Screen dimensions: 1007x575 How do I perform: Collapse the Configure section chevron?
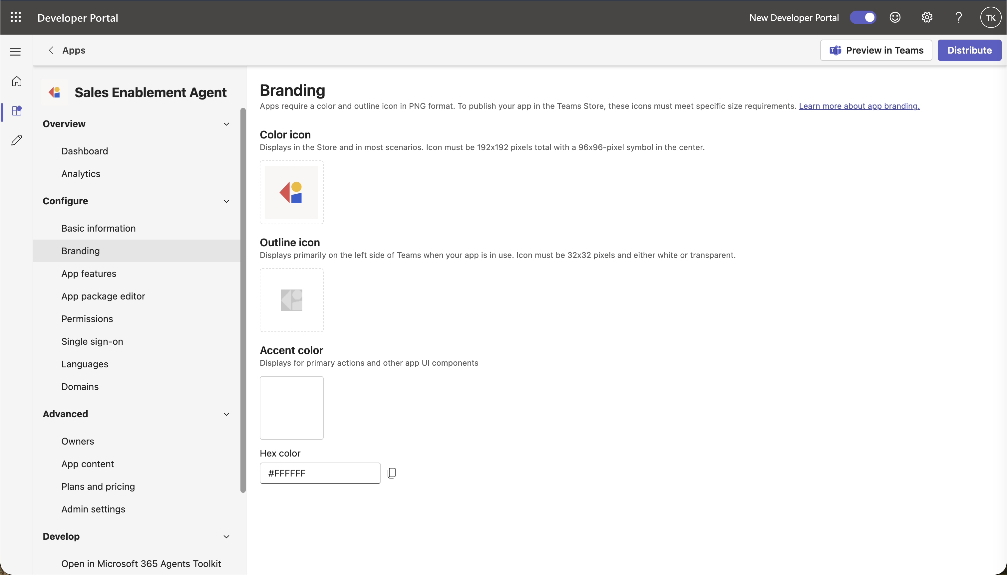[x=226, y=201]
